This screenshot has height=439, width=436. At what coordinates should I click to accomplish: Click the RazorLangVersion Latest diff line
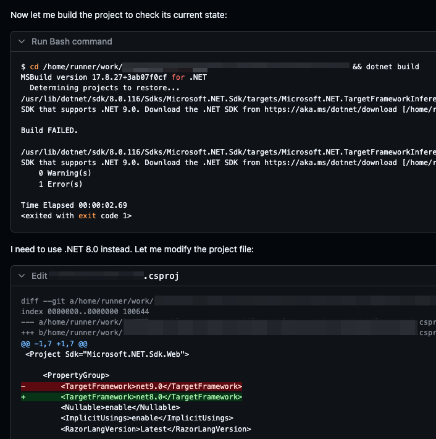coord(156,429)
